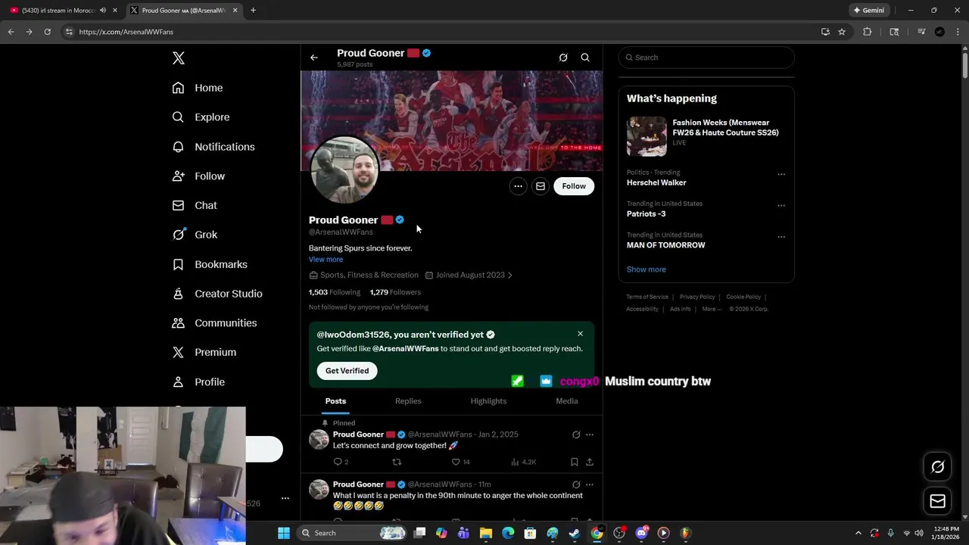Open Cookie Policy footer link

743,297
